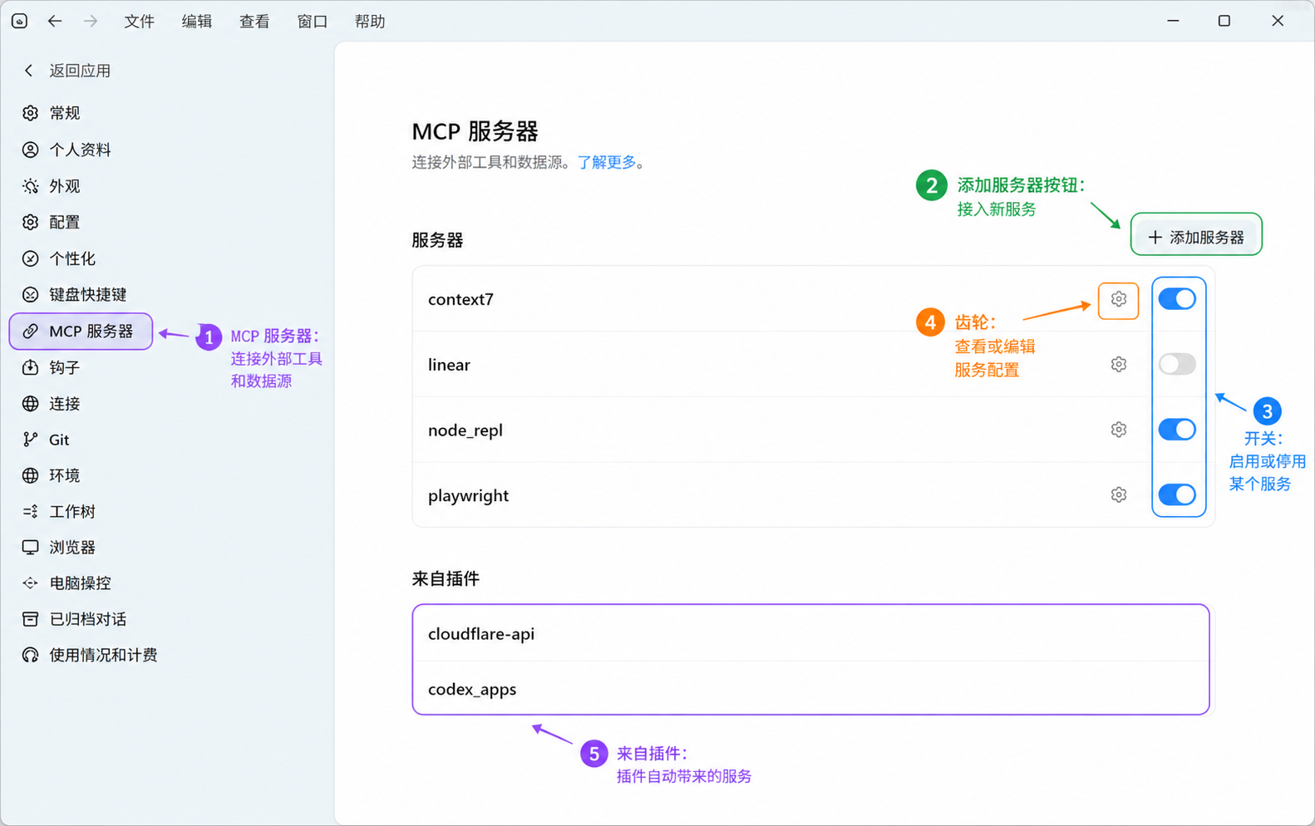This screenshot has width=1315, height=826.
Task: Close the window
Action: point(1278,21)
